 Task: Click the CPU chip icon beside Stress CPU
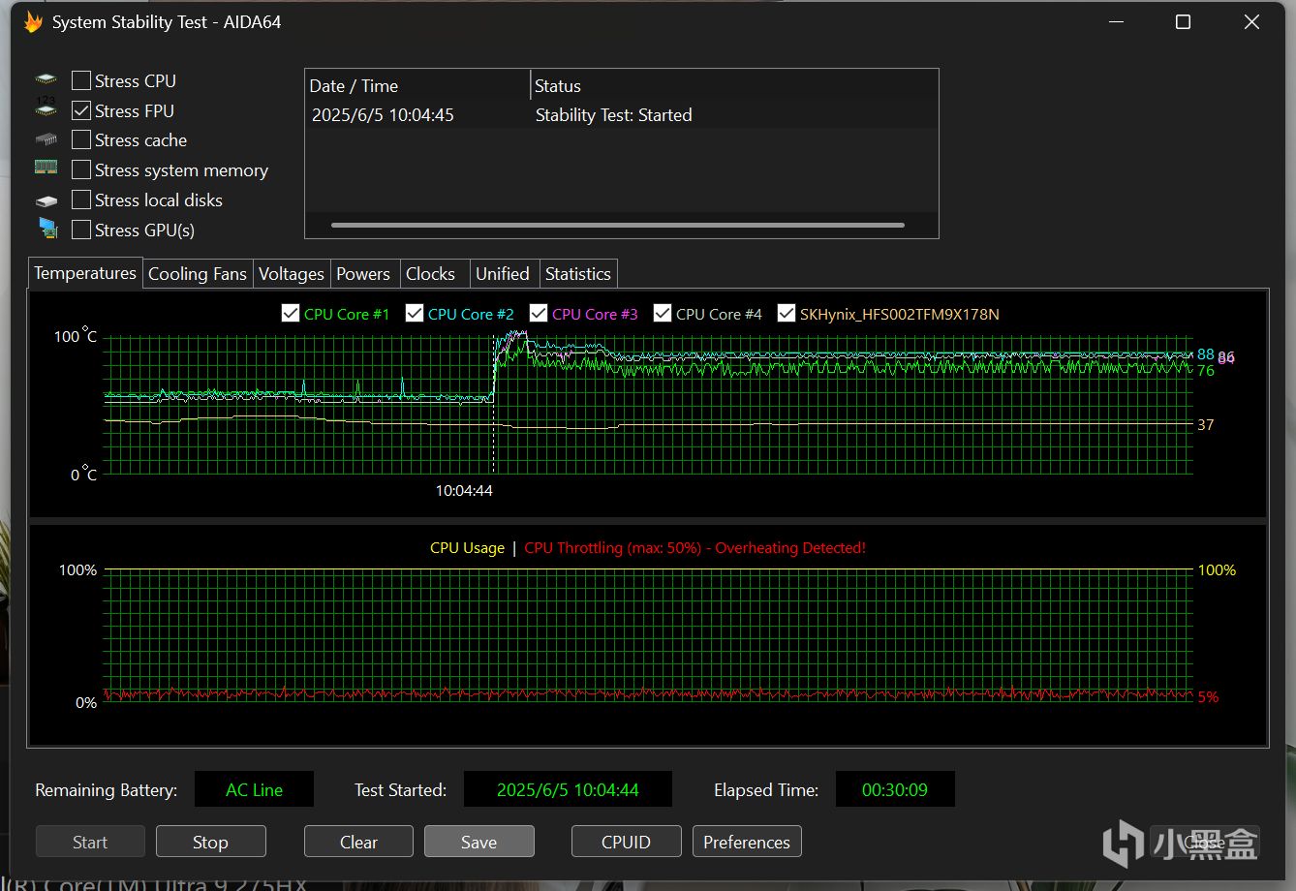pos(46,80)
